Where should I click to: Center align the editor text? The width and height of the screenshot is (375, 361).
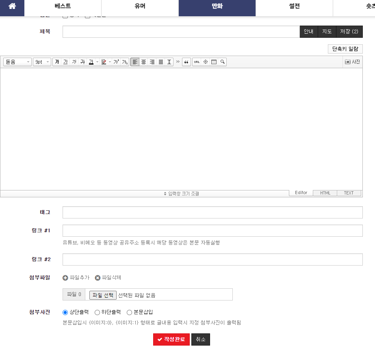pos(143,62)
